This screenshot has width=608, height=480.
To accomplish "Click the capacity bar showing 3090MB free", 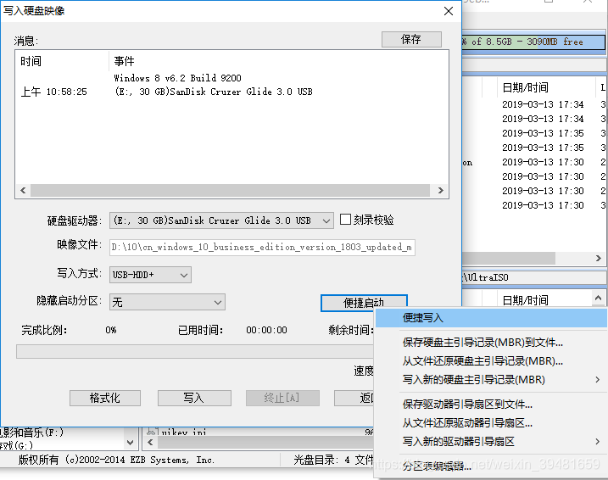I will 533,42.
